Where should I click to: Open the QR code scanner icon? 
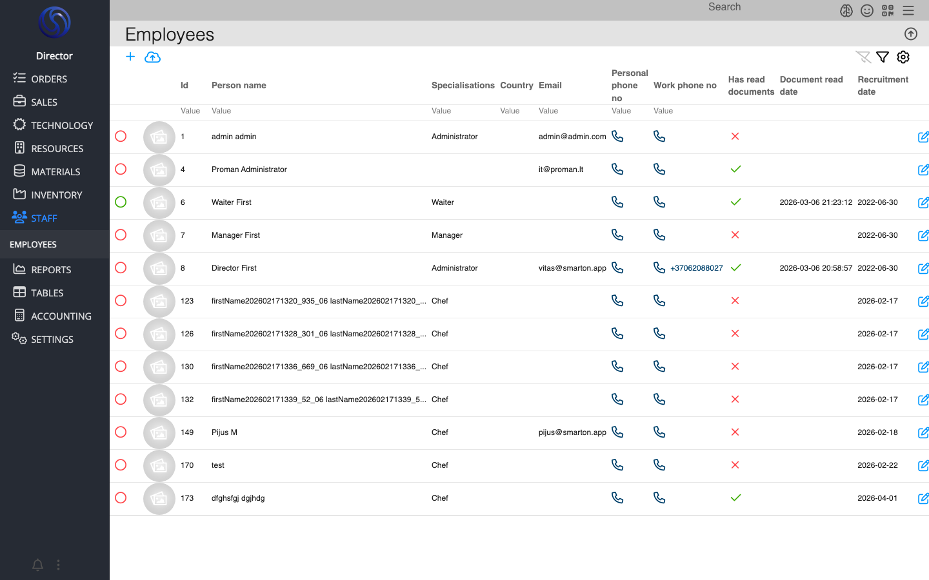[x=888, y=10]
